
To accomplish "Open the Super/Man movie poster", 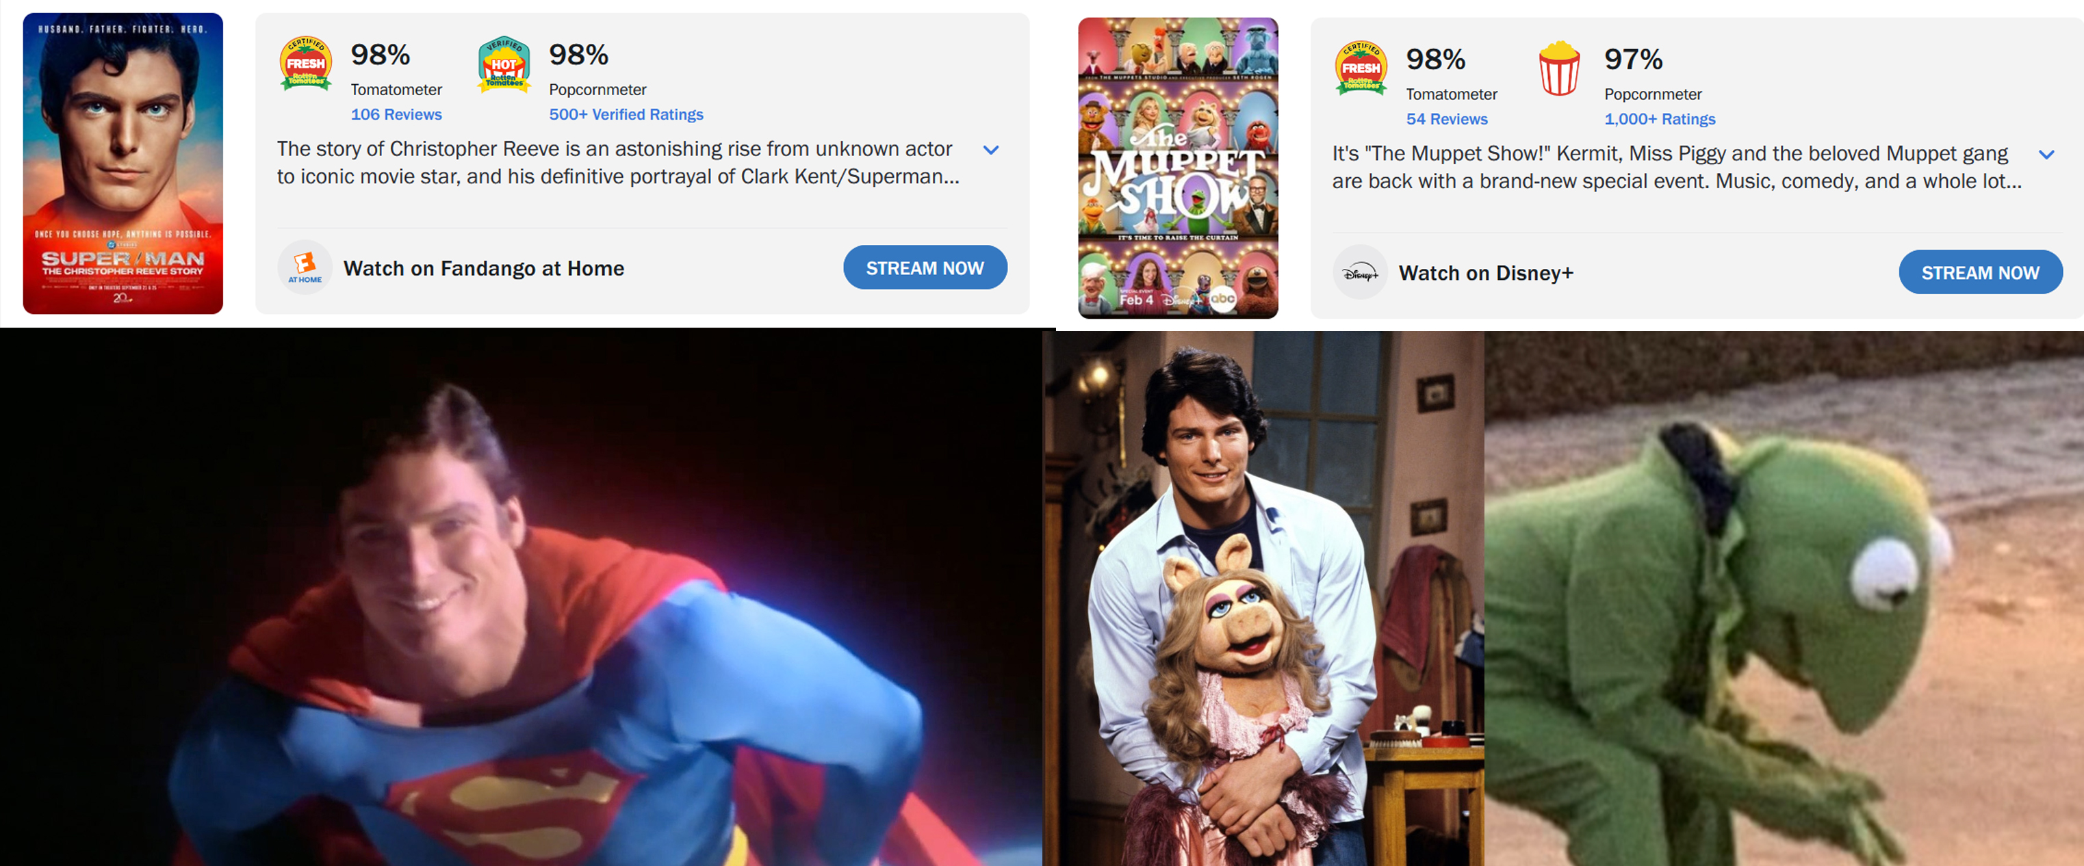I will [123, 163].
